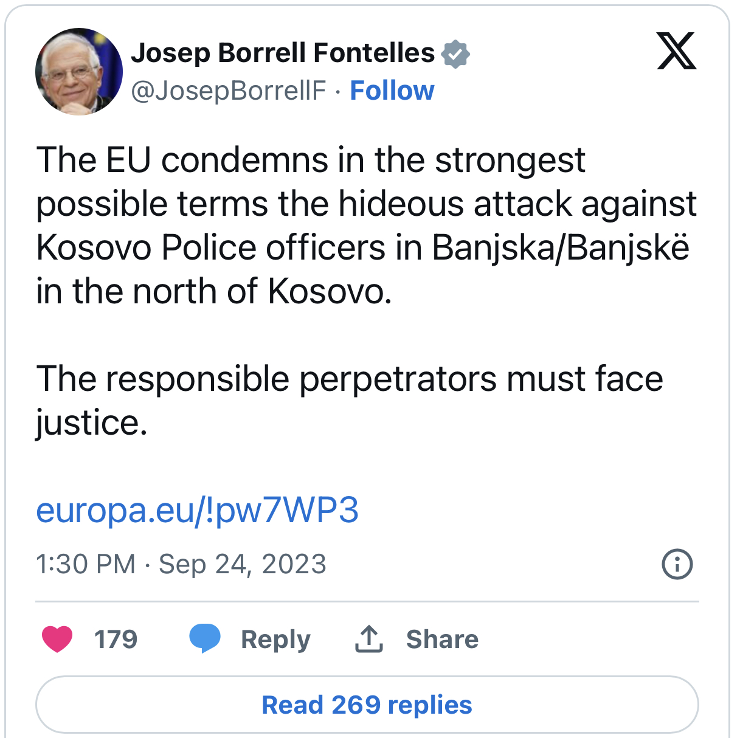
Task: Click the Read 269 replies button
Action: pyautogui.click(x=367, y=705)
